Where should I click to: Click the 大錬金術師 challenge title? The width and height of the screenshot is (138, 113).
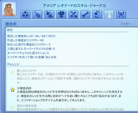24,88
